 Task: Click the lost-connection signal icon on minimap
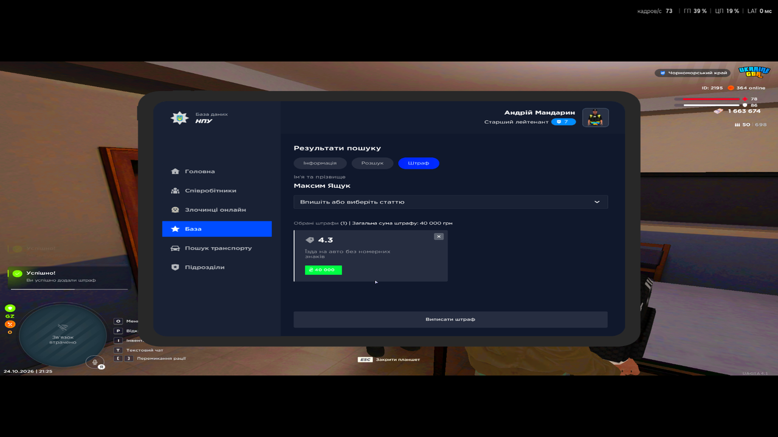(x=63, y=327)
